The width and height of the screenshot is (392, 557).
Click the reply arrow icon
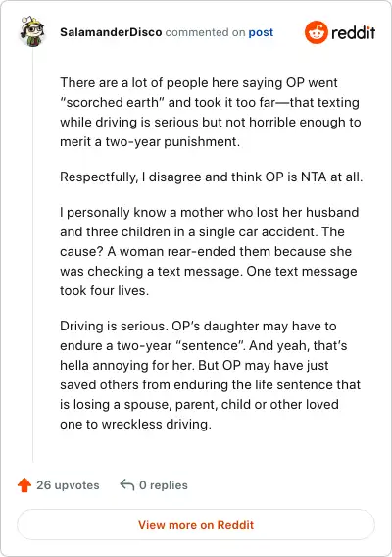coord(127,484)
